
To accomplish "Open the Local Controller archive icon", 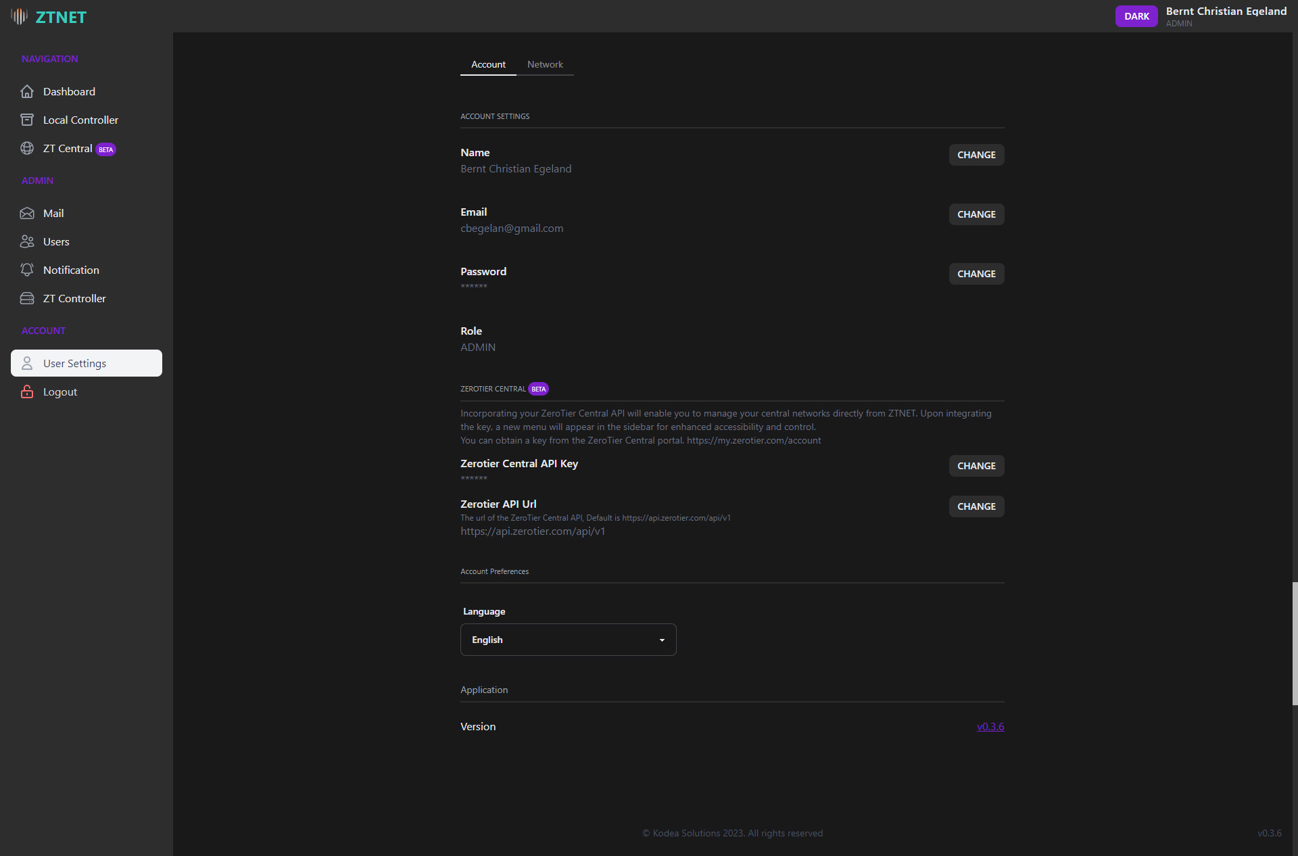I will click(x=27, y=120).
